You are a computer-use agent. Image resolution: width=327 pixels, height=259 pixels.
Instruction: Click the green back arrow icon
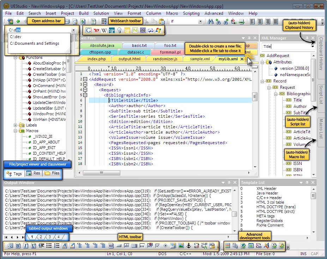[x=18, y=21]
